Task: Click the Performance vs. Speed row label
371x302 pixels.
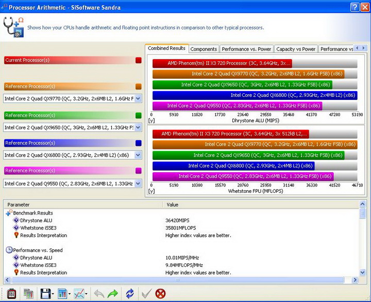Action: pyautogui.click(x=38, y=250)
